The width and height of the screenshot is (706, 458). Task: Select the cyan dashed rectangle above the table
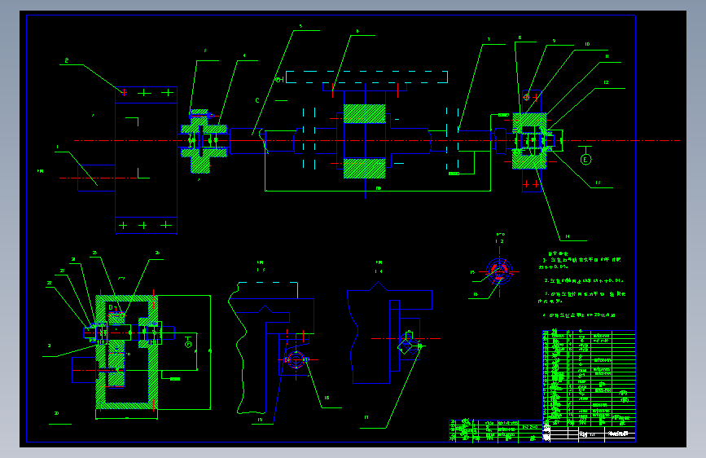click(x=366, y=77)
